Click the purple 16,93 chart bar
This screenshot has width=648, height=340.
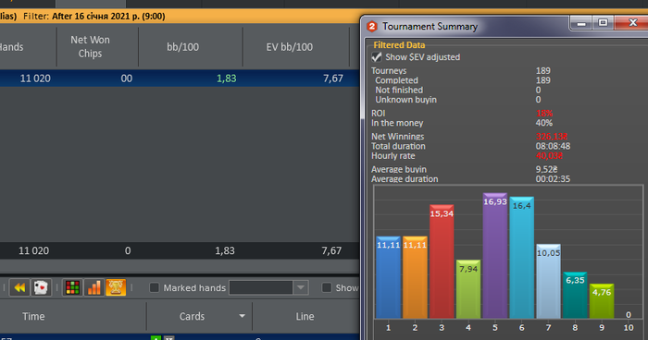click(x=495, y=256)
